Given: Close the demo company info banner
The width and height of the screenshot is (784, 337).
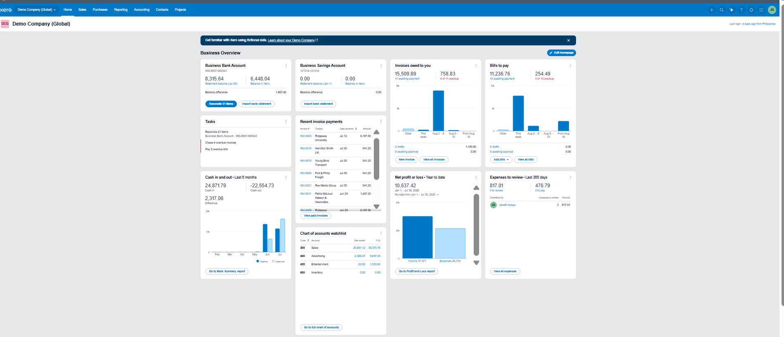Looking at the screenshot, I should (569, 40).
